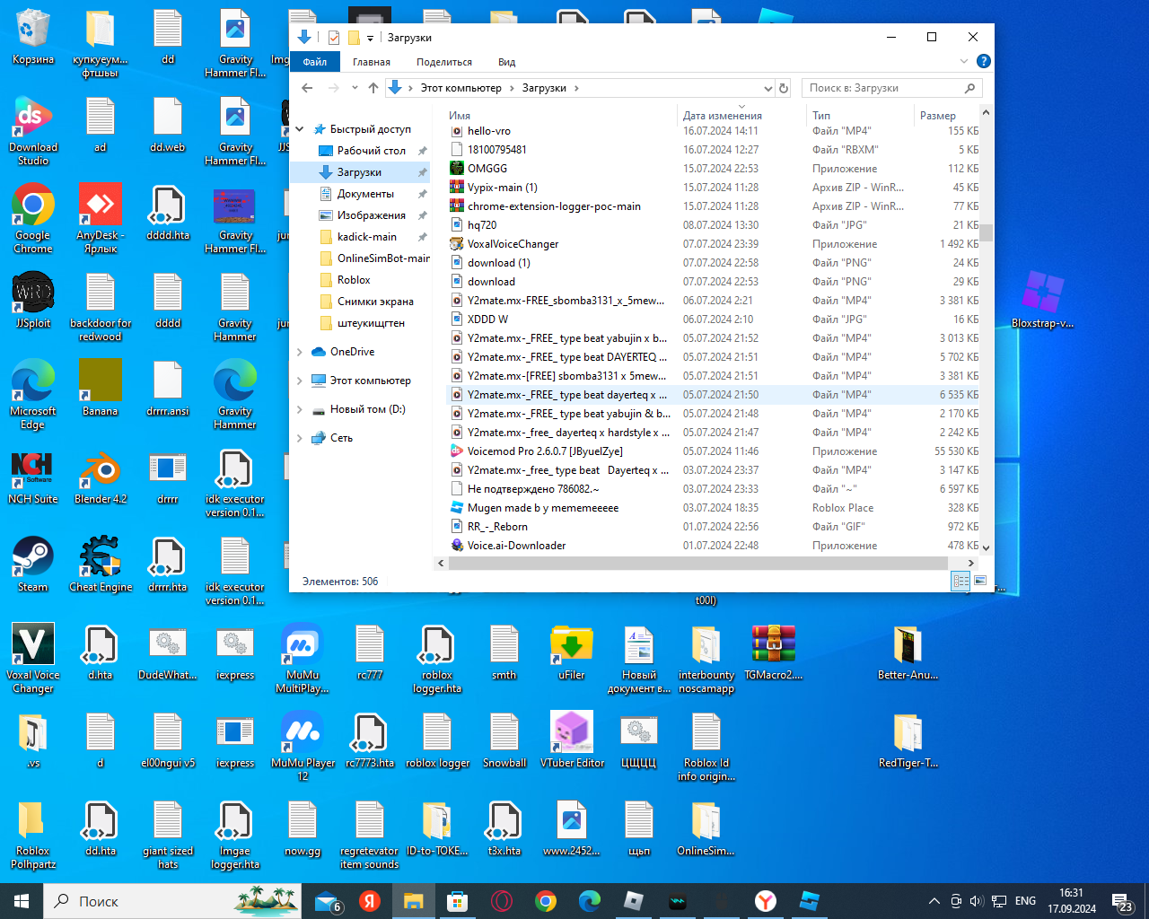Open Opera browser from taskbar
The width and height of the screenshot is (1149, 919).
[502, 901]
